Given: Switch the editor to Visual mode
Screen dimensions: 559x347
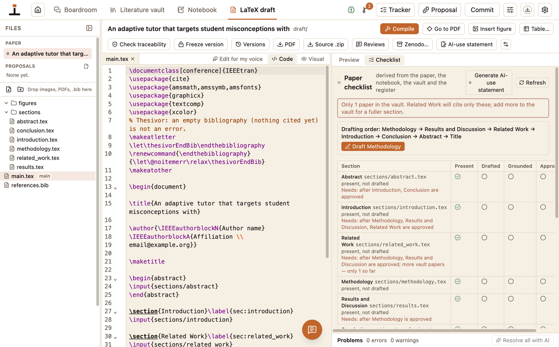Looking at the screenshot, I should click(x=313, y=59).
